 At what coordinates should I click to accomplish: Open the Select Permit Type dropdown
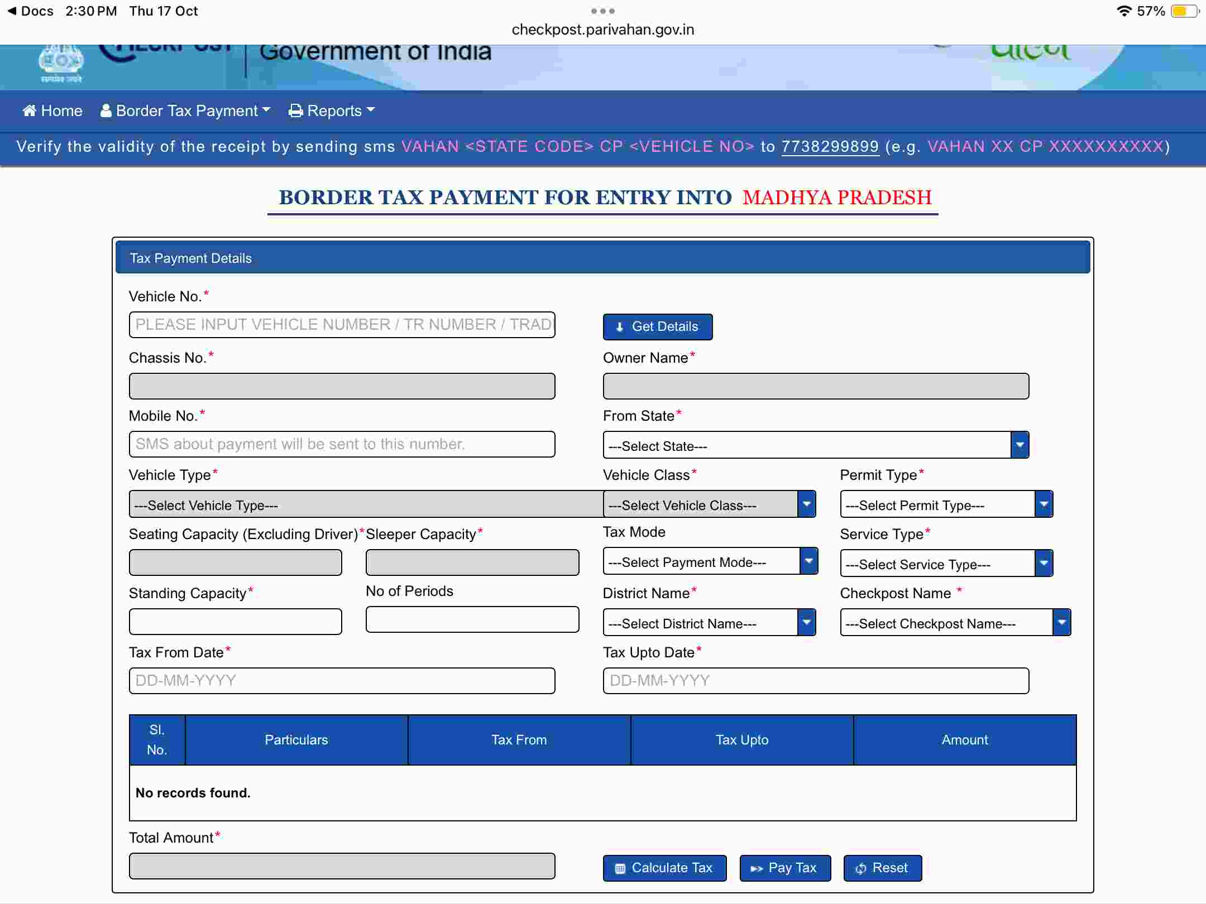pyautogui.click(x=946, y=504)
